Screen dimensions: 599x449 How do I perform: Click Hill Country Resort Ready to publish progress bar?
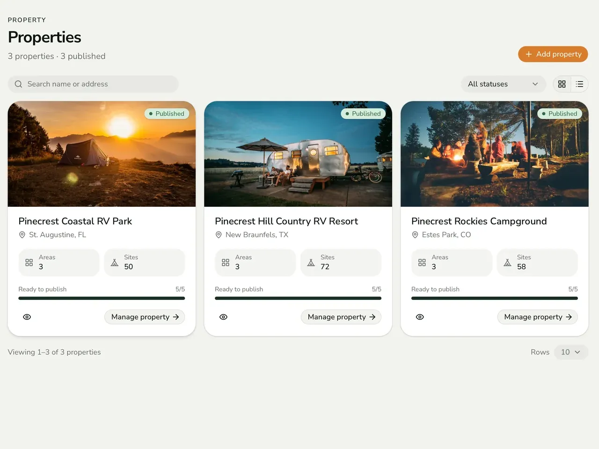(x=298, y=298)
